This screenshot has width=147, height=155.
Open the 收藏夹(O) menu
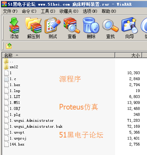69,11
